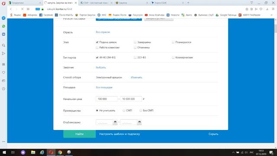Image resolution: width=277 pixels, height=156 pixels.
Task: Close the active Контур Закупки tab
Action: [x=76, y=3]
